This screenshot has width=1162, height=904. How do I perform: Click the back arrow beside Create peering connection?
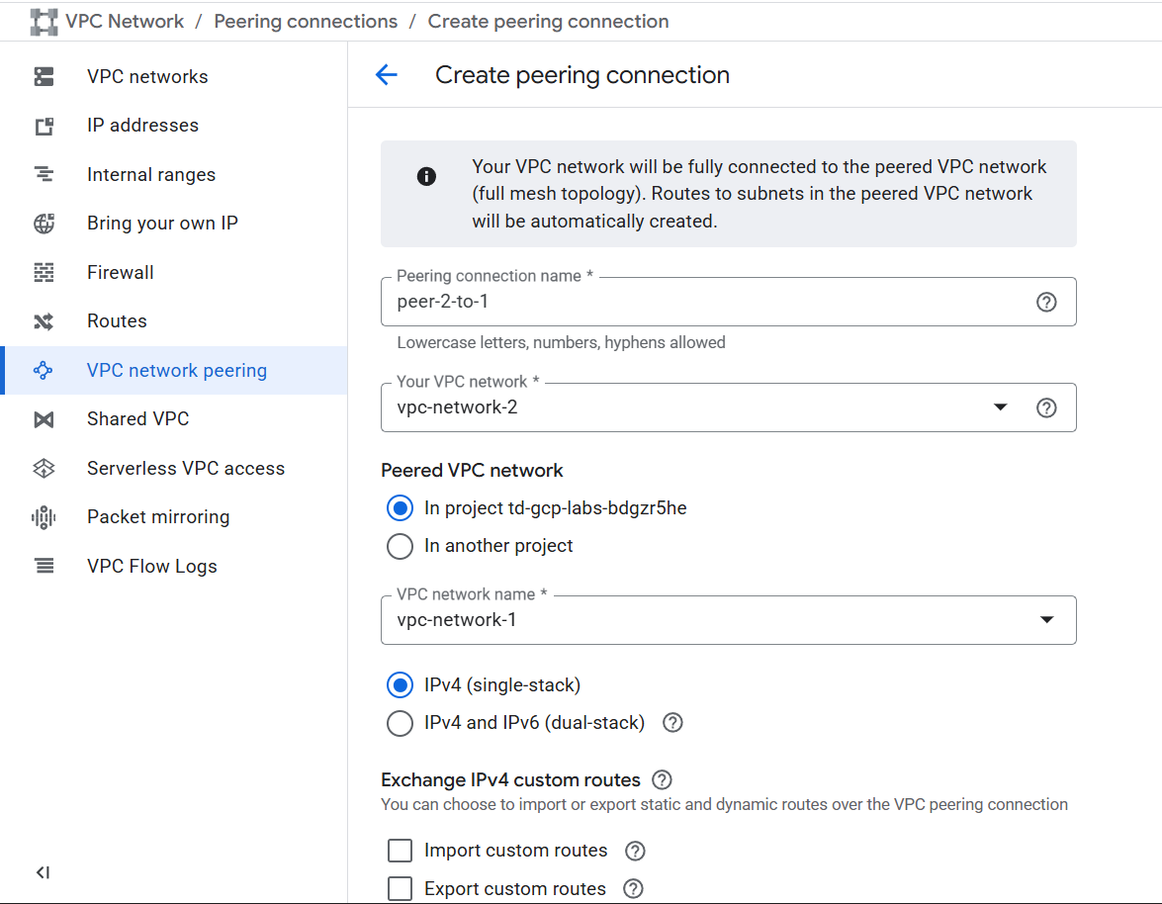(x=386, y=75)
